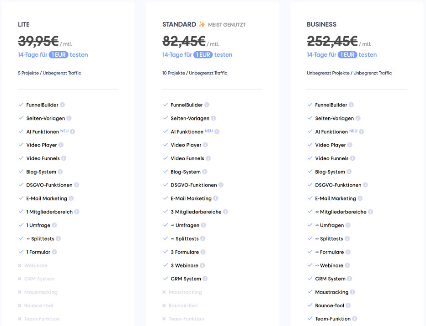This screenshot has width=426, height=326.
Task: Click info icon next to Business Bounce-Tool
Action: pyautogui.click(x=348, y=305)
